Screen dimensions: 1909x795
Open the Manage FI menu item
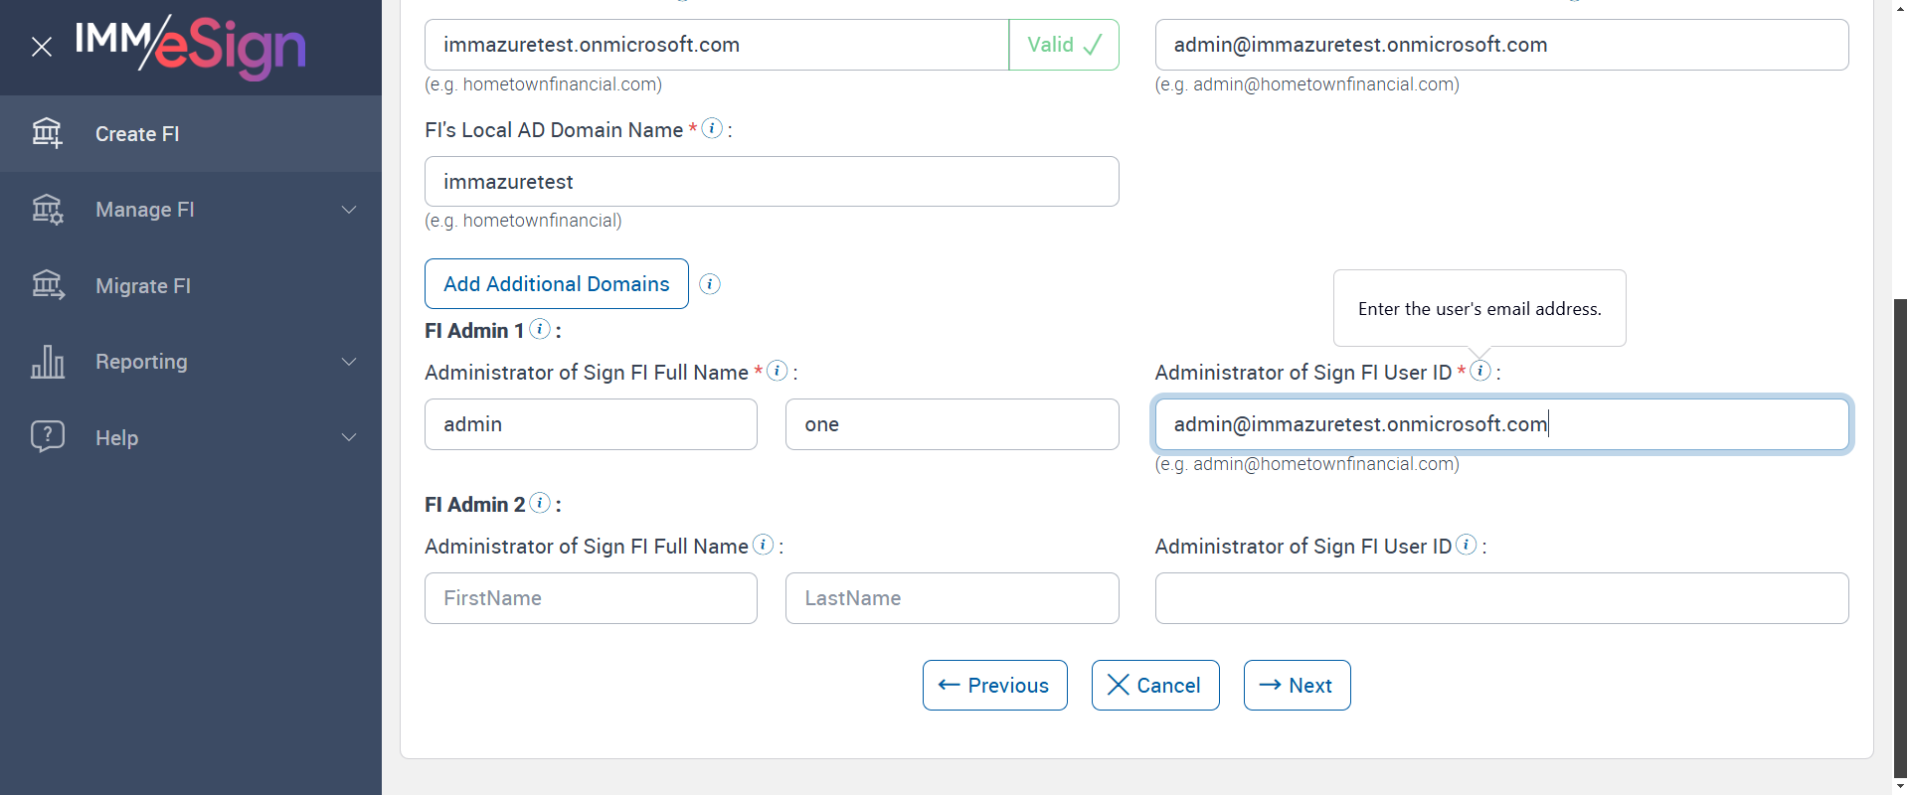coord(145,210)
